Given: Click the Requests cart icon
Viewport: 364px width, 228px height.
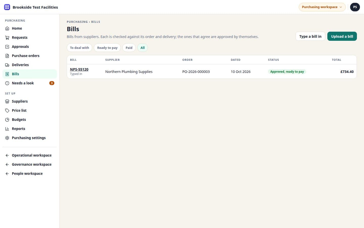Looking at the screenshot, I should click(x=7, y=37).
